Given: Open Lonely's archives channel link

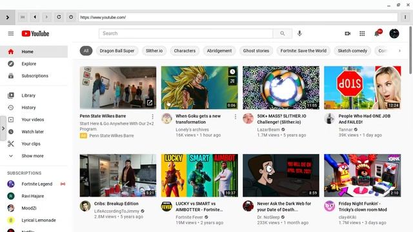Looking at the screenshot, I should pyautogui.click(x=192, y=130).
